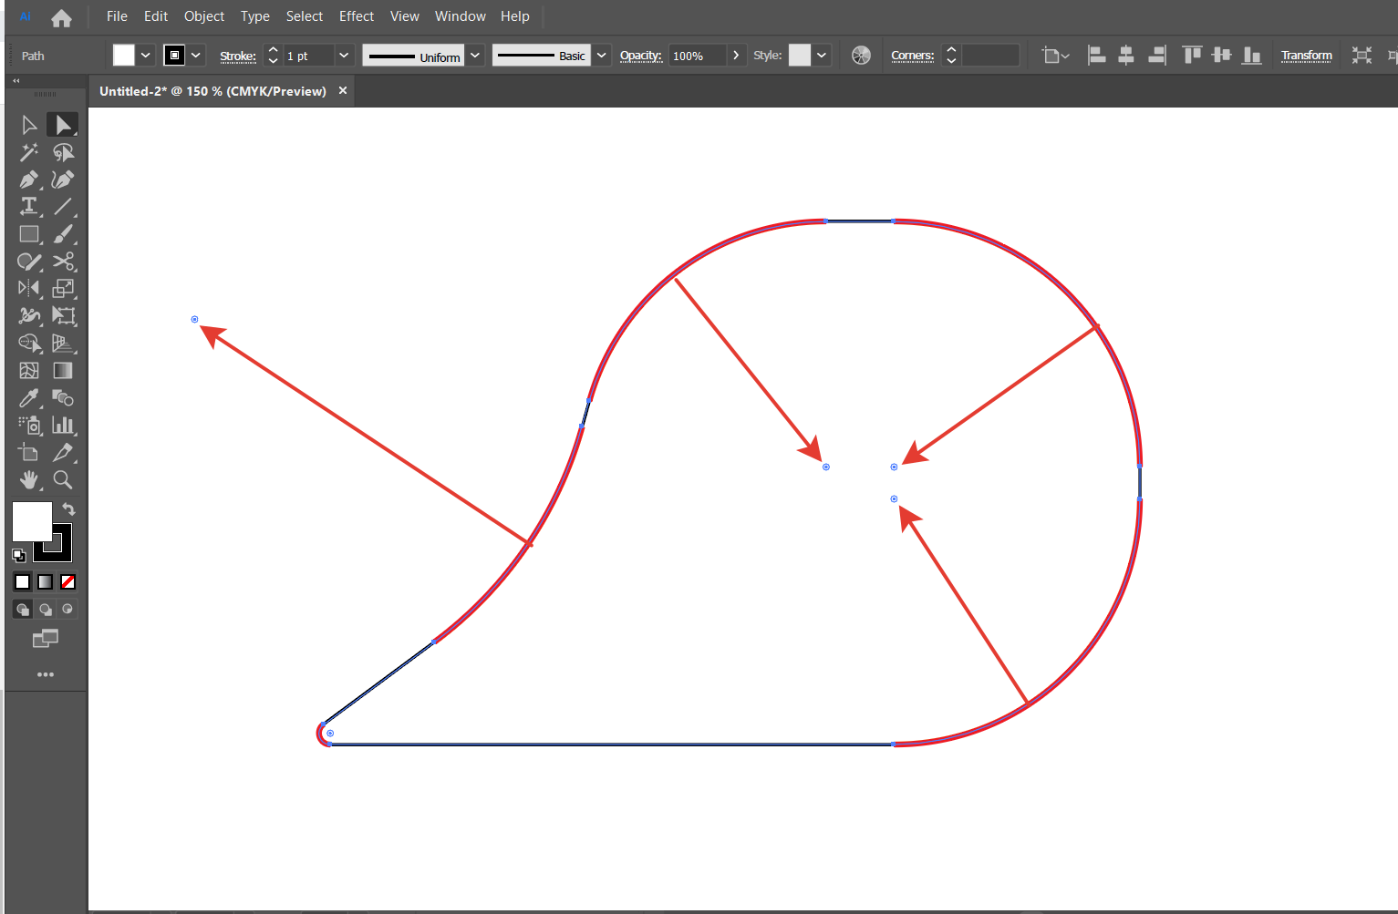The width and height of the screenshot is (1398, 914).
Task: Select the Gradient tool
Action: (x=63, y=371)
